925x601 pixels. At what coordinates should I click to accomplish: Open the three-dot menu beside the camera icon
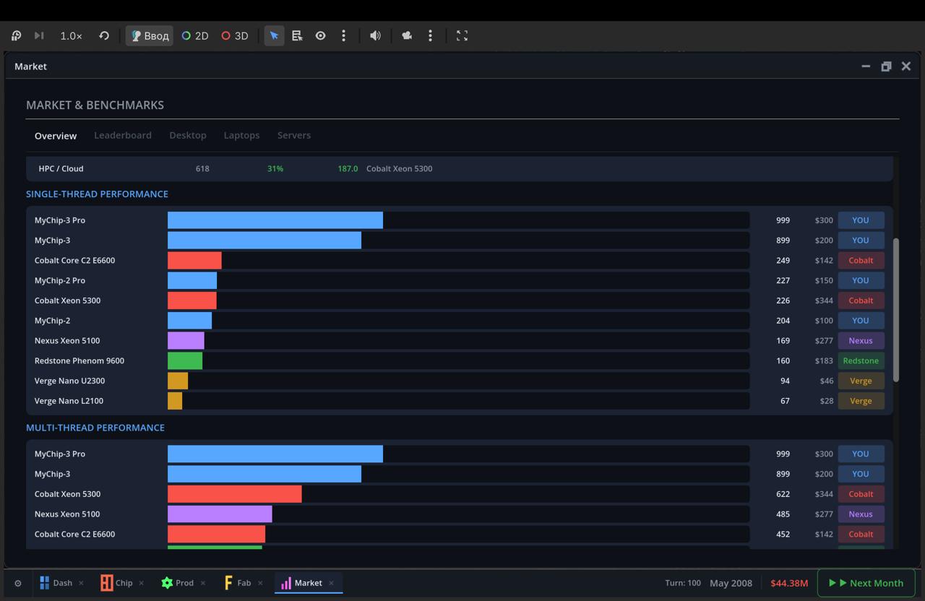[x=430, y=35]
